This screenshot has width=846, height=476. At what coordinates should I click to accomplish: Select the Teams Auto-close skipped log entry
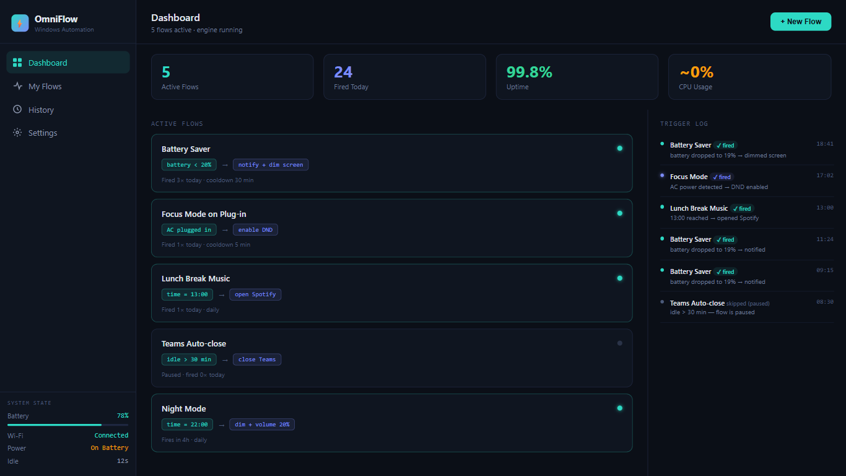(747, 307)
